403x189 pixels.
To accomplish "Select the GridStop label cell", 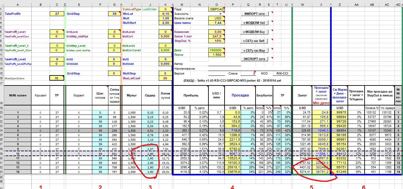I will (x=73, y=74).
